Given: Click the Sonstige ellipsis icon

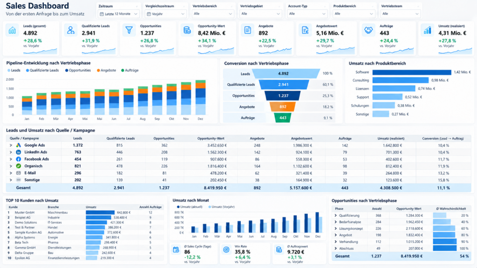Looking at the screenshot, I should (19, 180).
